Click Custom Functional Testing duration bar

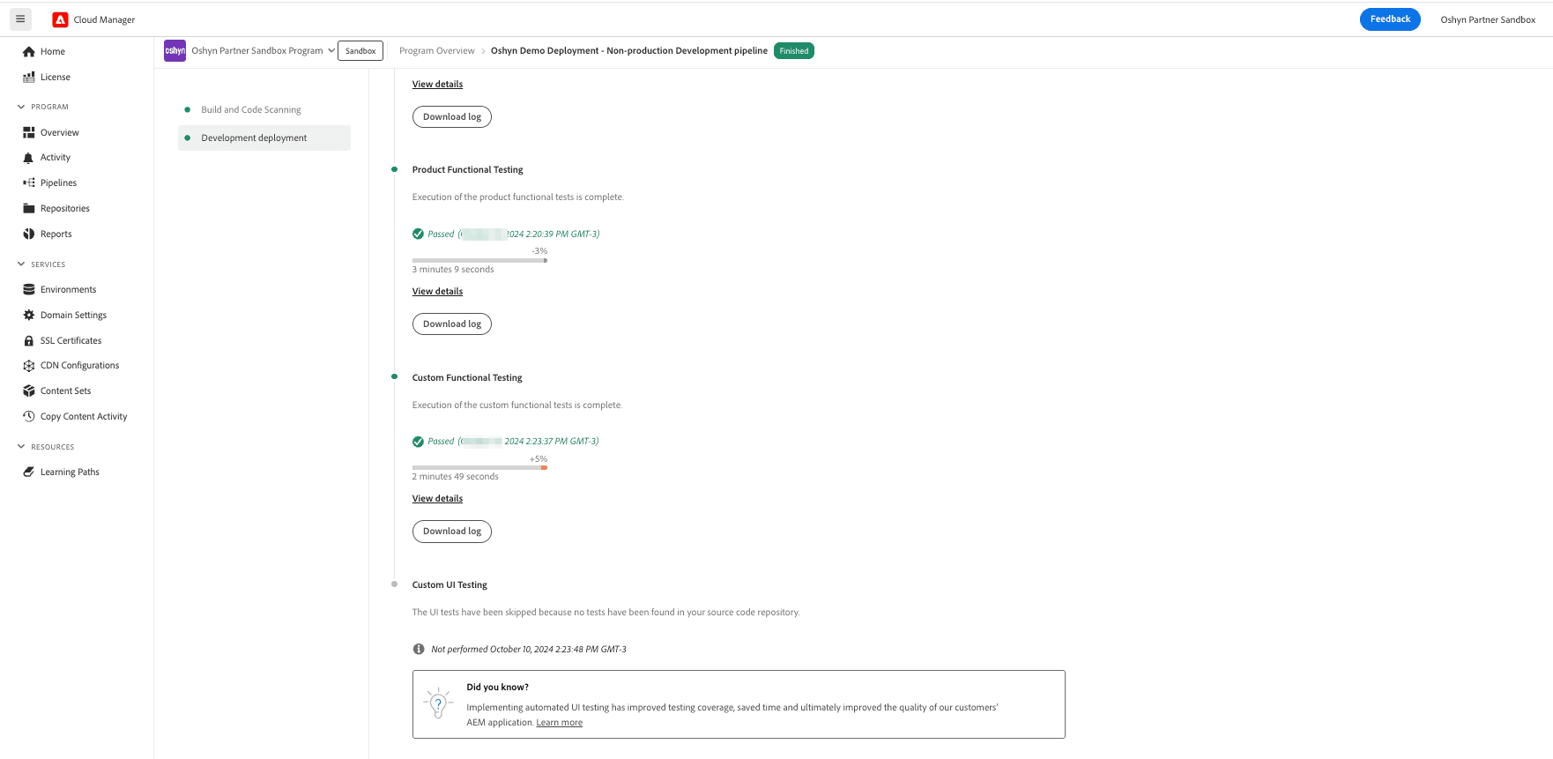pyautogui.click(x=479, y=467)
